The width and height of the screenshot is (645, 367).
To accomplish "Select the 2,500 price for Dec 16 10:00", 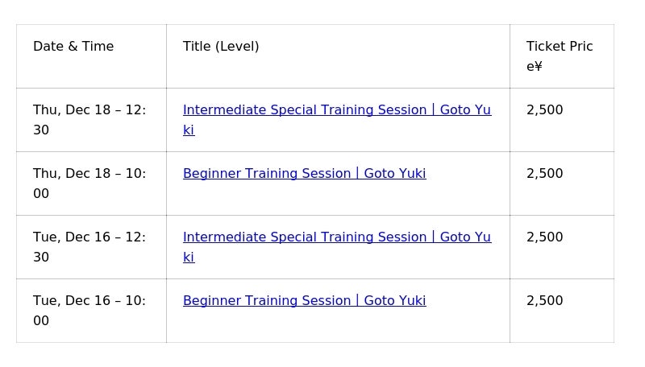I will pyautogui.click(x=545, y=301).
